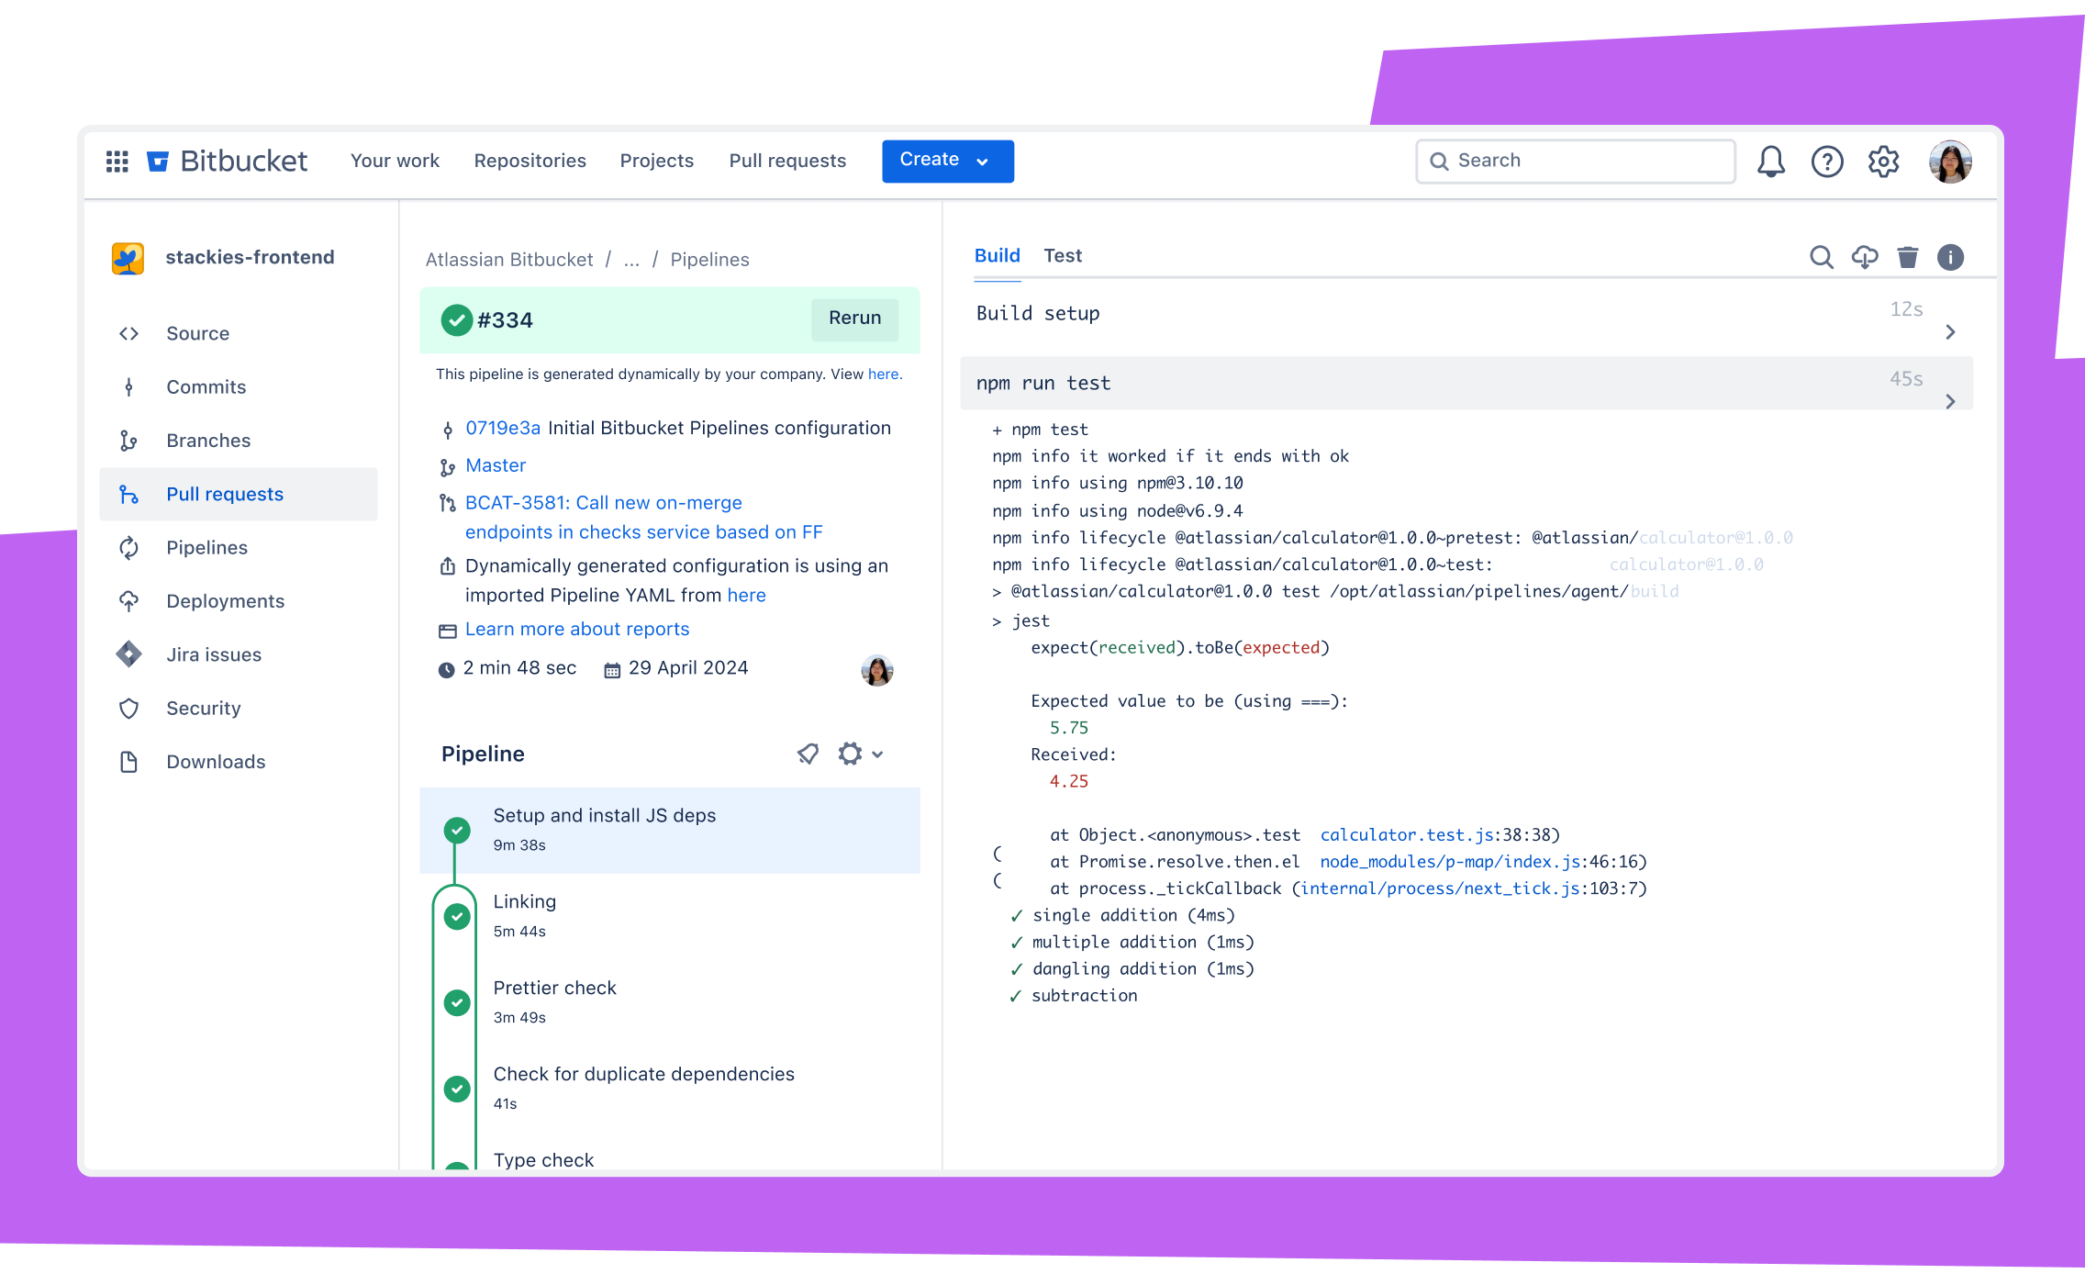Switch to the Test tab

pyautogui.click(x=1064, y=256)
